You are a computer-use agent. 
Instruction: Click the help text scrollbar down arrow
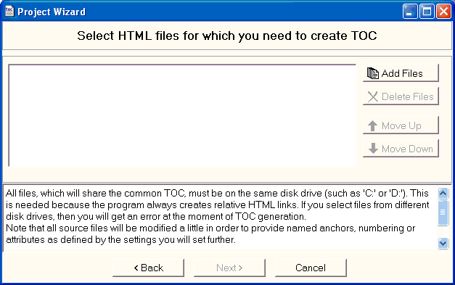point(443,243)
